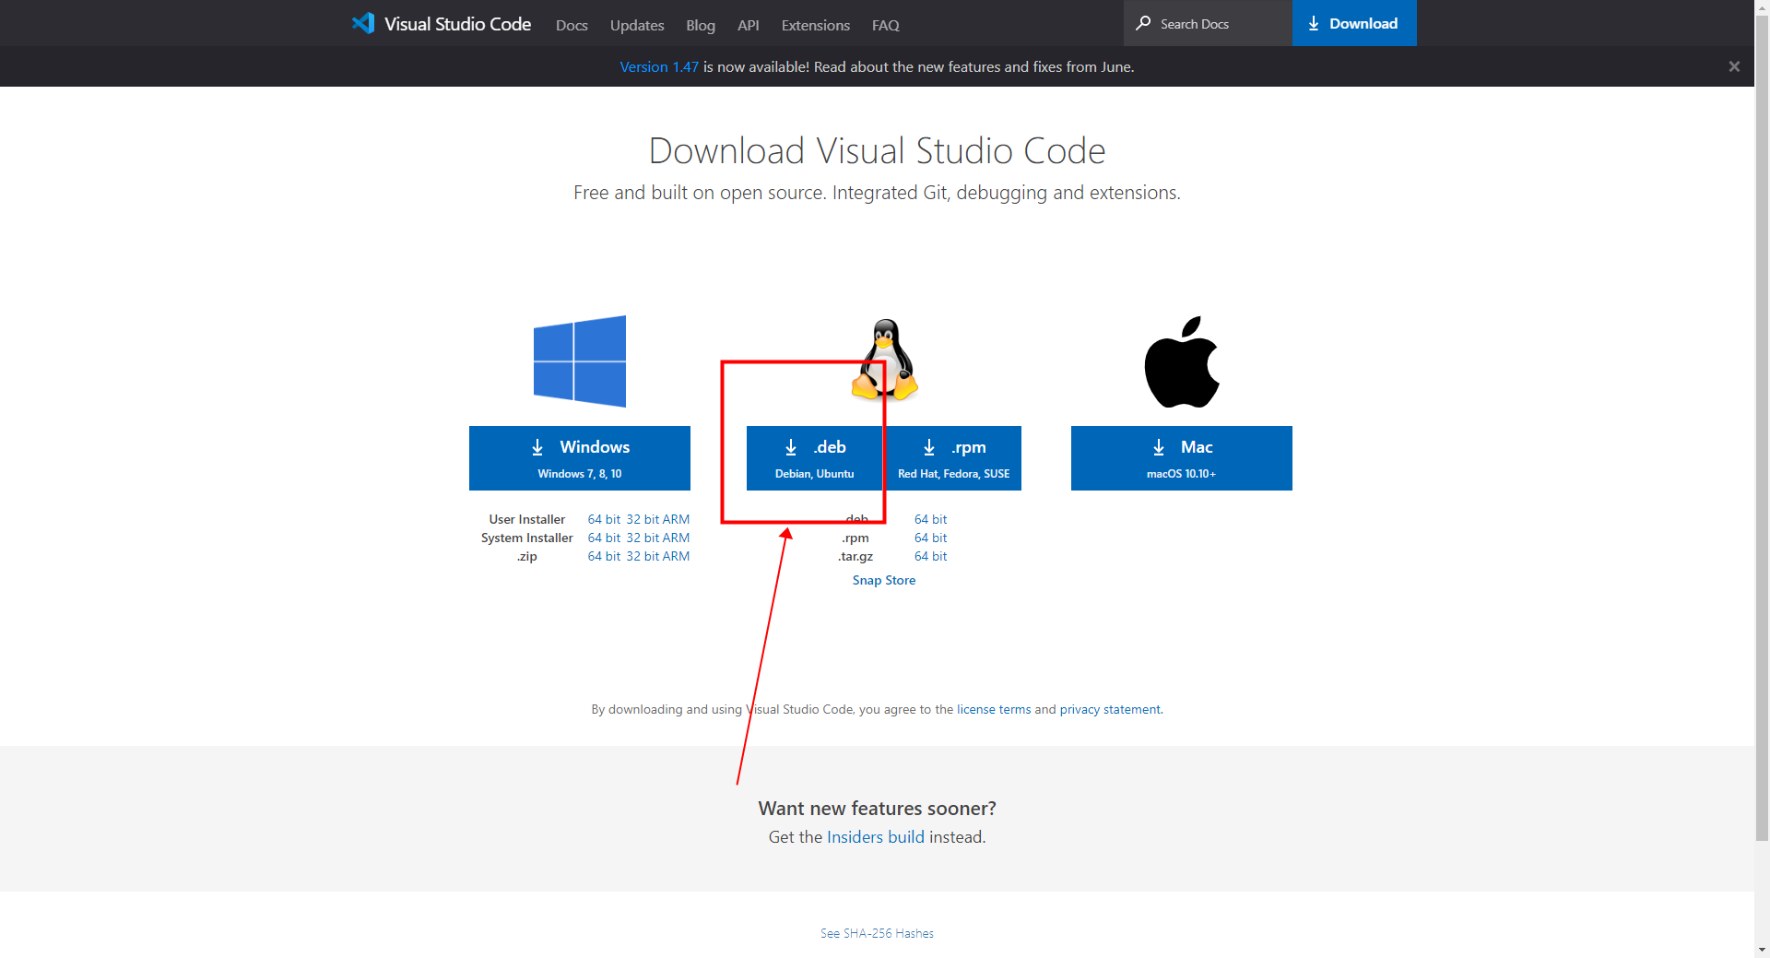Open the license terms link
The height and width of the screenshot is (958, 1770).
point(994,709)
